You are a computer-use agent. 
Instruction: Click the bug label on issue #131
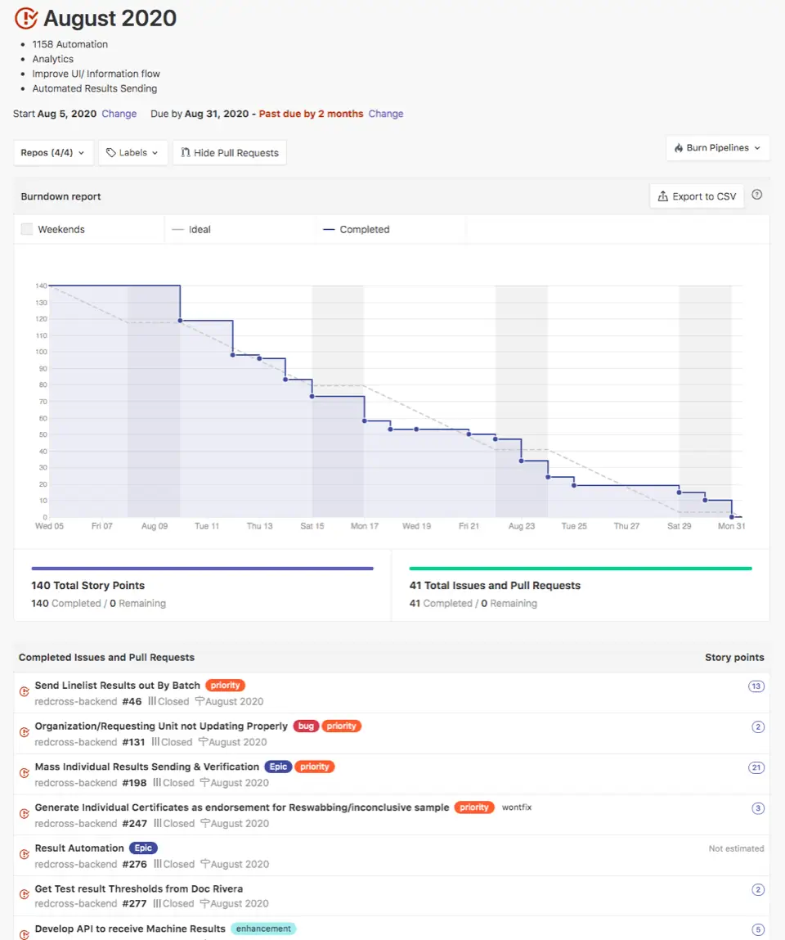click(306, 726)
